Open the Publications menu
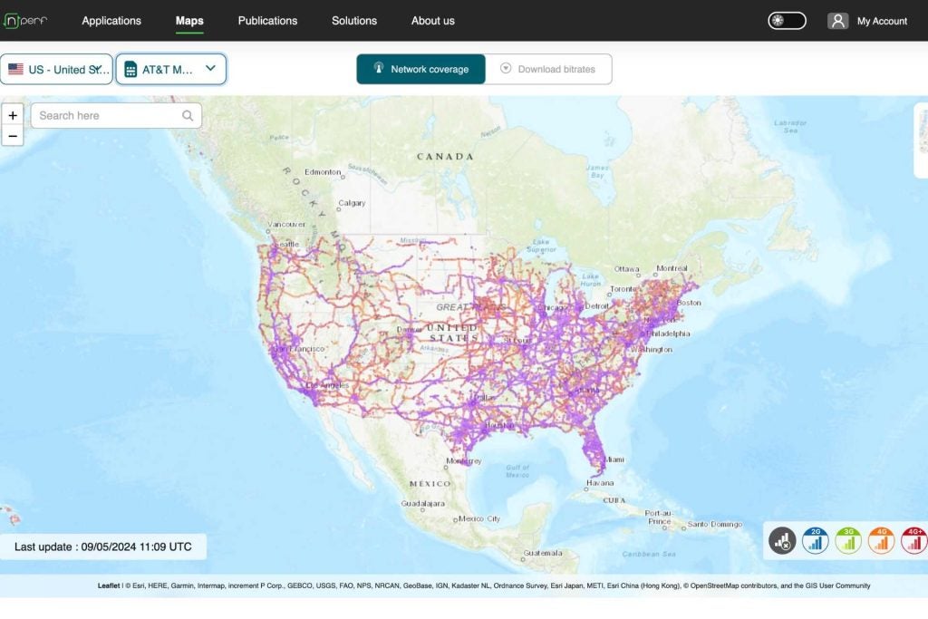Viewport: 928px width, 619px height. click(x=267, y=21)
